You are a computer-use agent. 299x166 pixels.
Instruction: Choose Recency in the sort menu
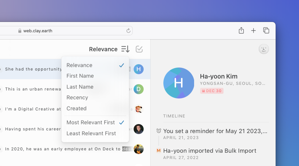click(x=77, y=97)
